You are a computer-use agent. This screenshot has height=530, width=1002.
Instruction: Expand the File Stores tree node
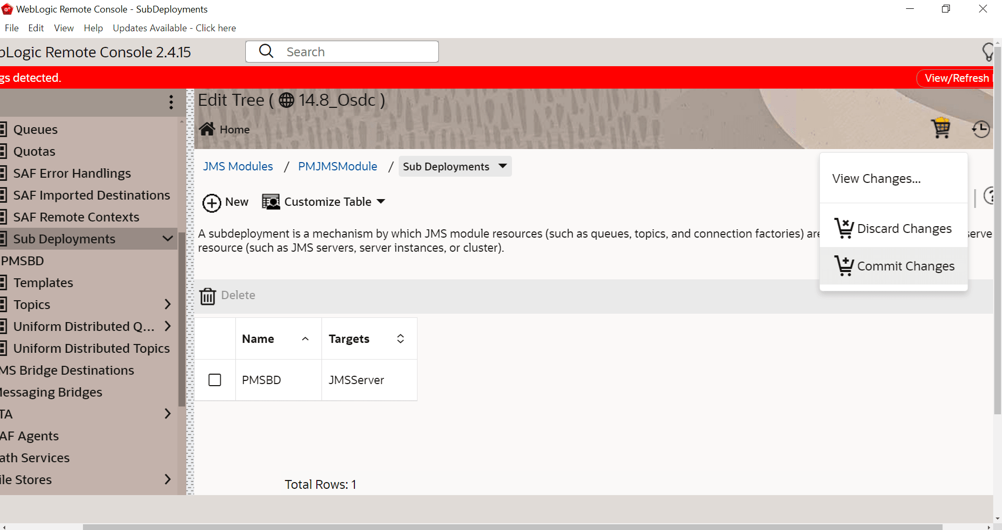[168, 479]
